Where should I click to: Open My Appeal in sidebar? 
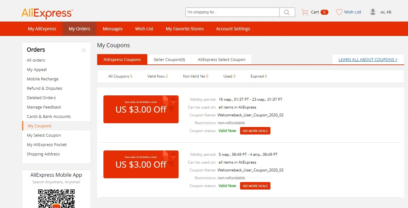[x=37, y=69]
